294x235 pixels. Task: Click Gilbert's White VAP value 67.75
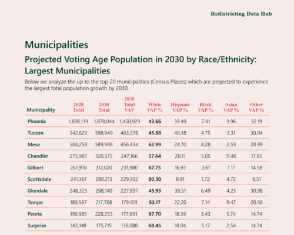155,167
